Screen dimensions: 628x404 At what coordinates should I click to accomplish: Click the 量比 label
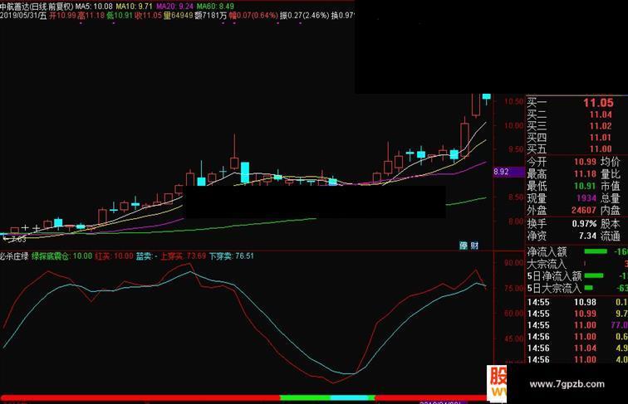[x=610, y=174]
